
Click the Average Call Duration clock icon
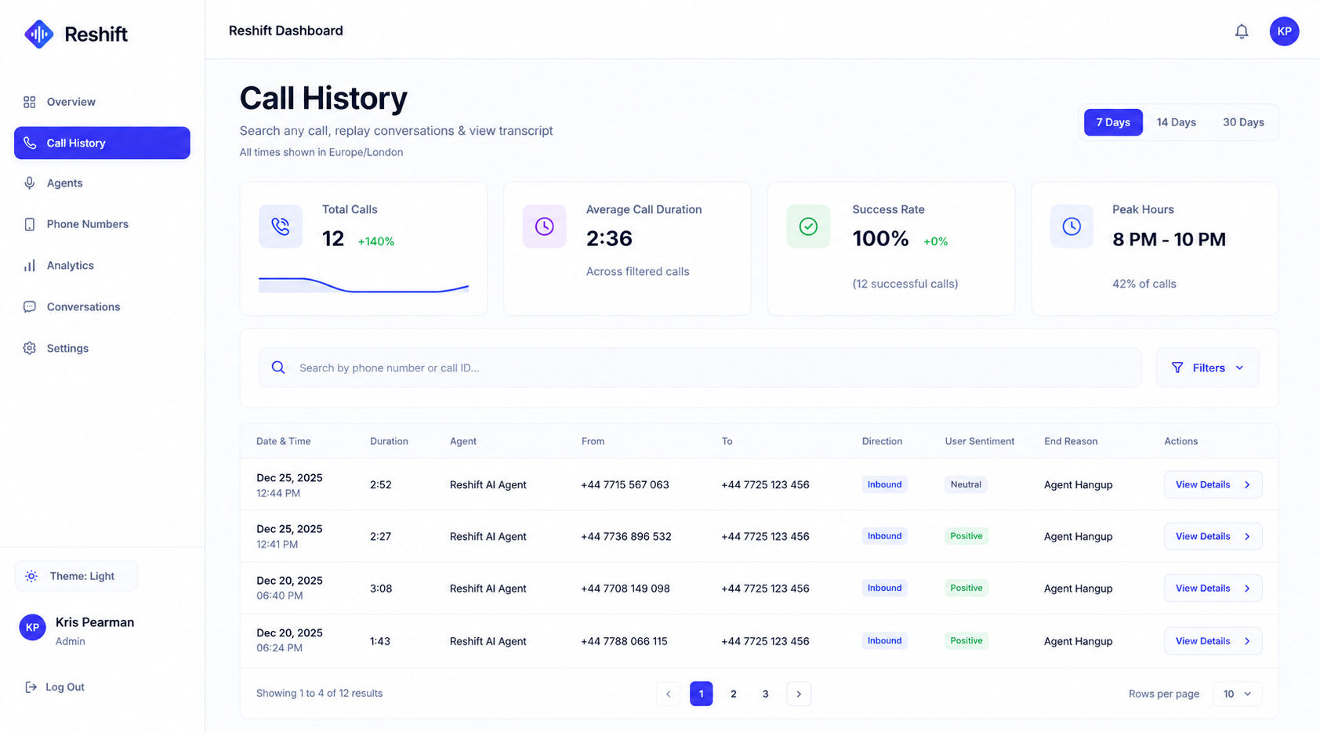click(544, 226)
